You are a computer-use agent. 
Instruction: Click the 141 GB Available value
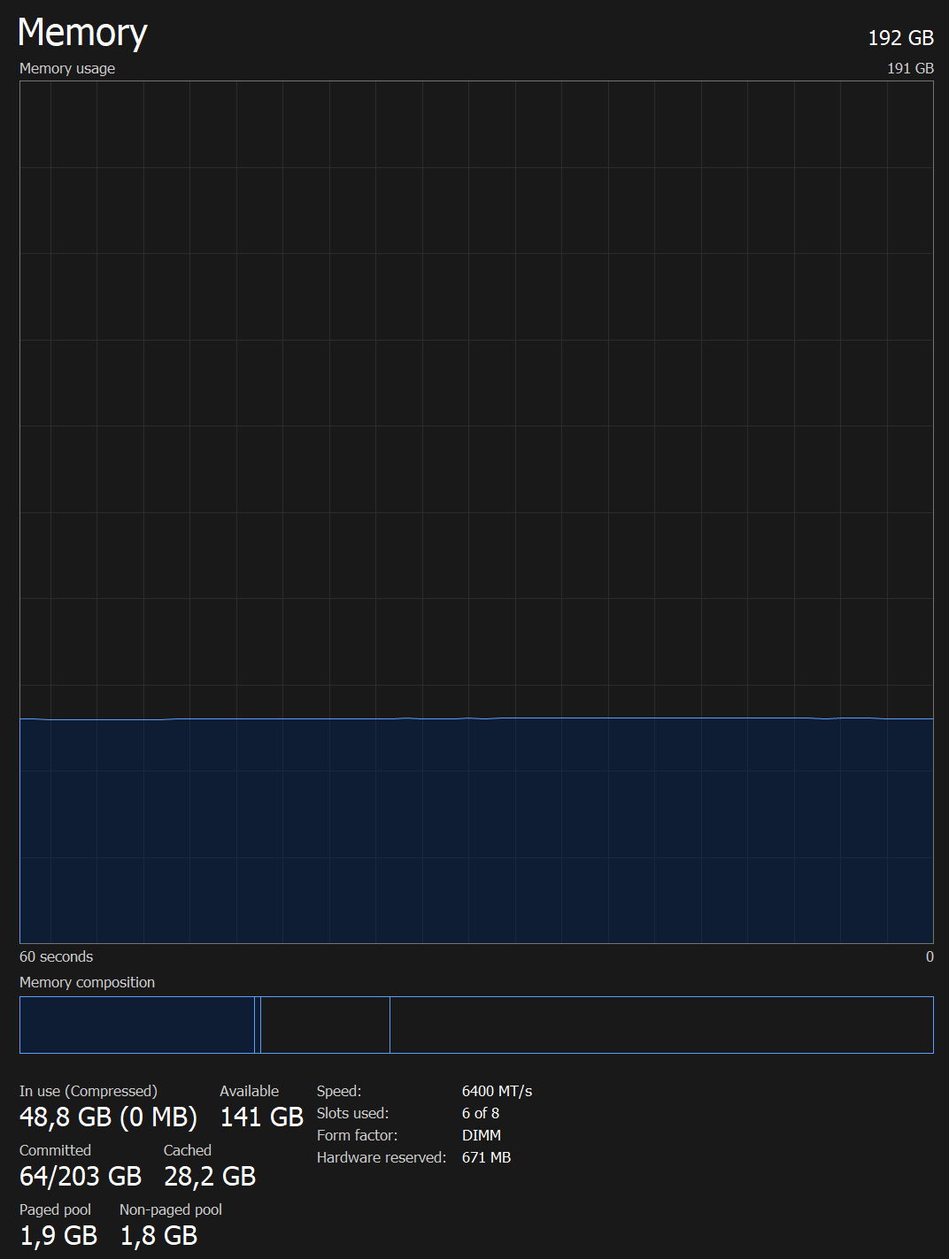[261, 1117]
